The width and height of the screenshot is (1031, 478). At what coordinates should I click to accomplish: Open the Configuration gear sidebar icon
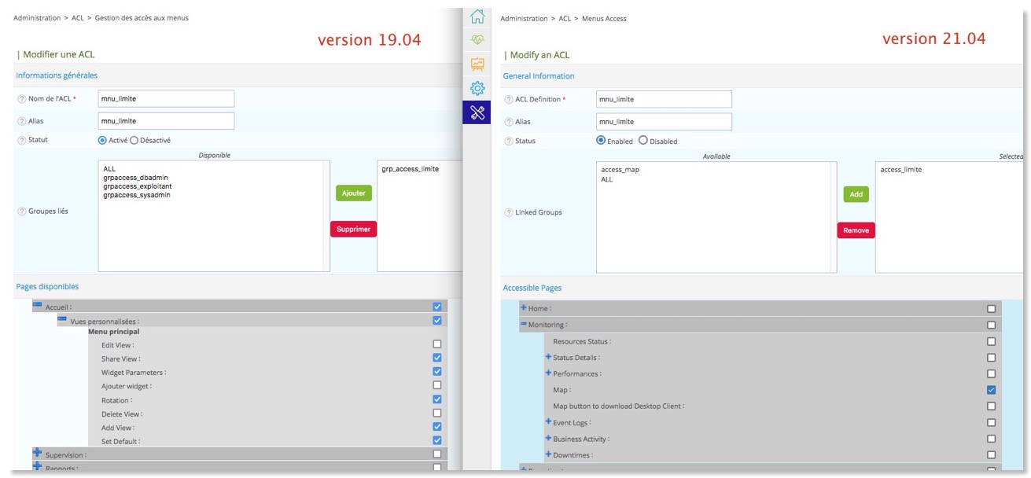point(478,88)
